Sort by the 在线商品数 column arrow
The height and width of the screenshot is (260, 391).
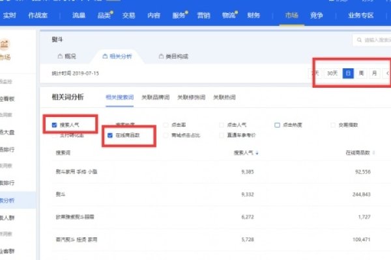(373, 153)
